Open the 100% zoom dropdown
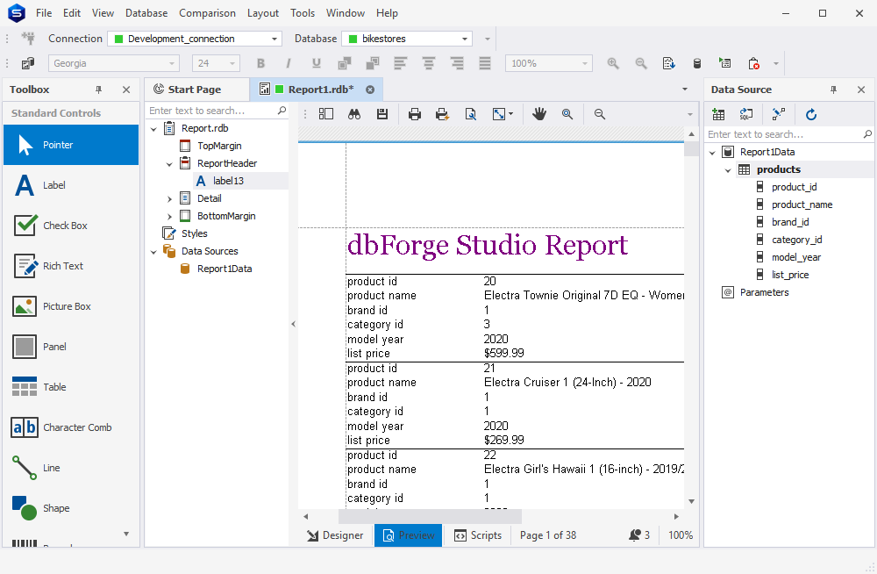This screenshot has width=877, height=574. click(x=584, y=63)
